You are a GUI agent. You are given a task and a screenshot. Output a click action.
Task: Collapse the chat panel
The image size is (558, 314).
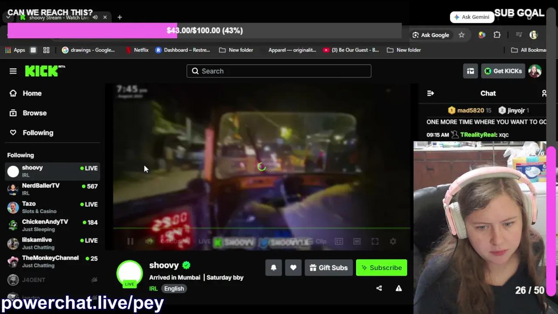point(430,93)
